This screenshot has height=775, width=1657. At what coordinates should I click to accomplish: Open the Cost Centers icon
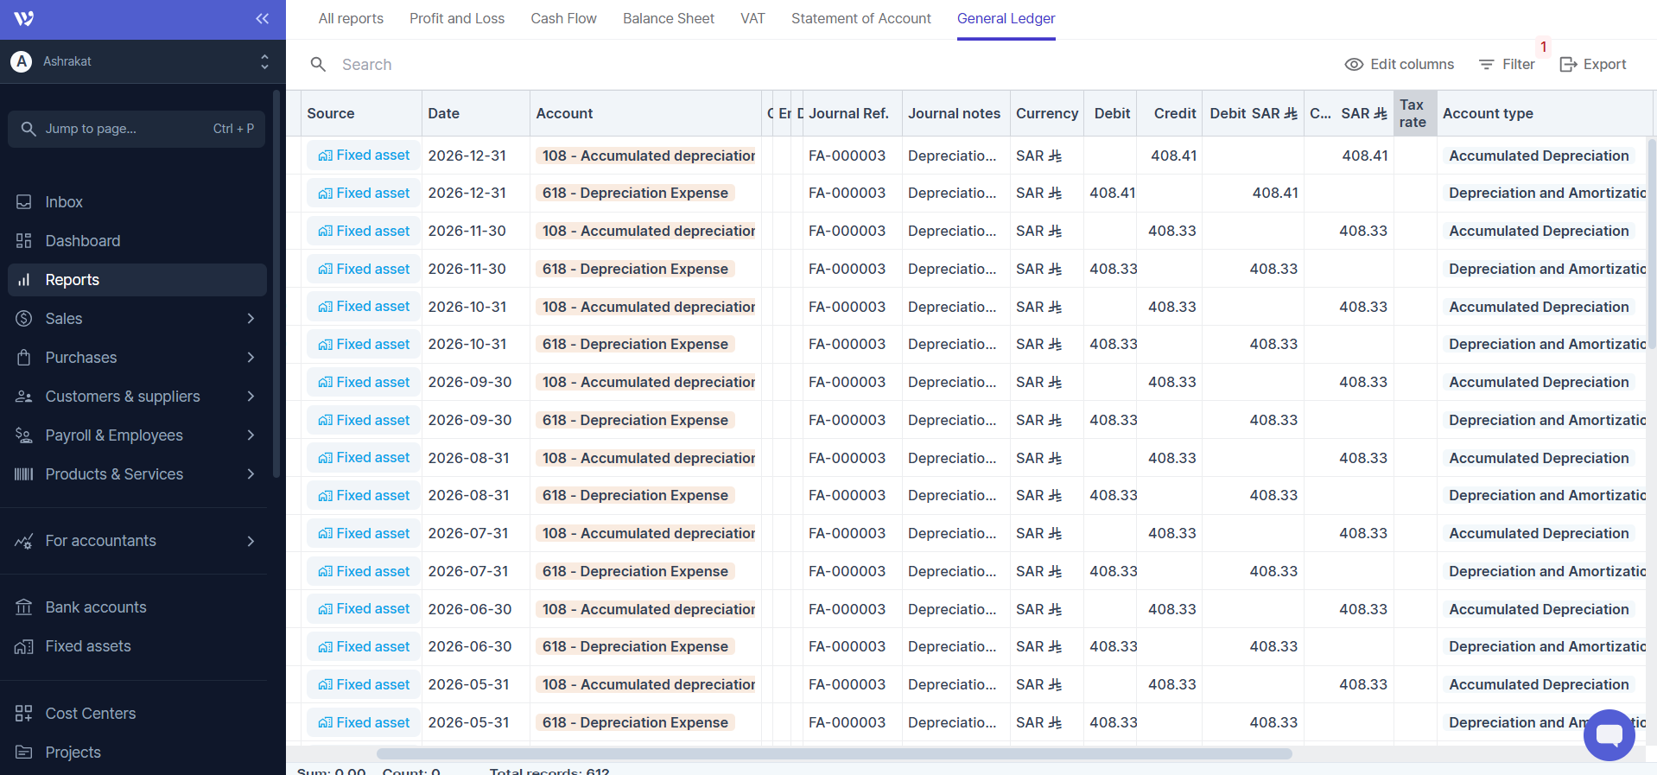pyautogui.click(x=24, y=714)
